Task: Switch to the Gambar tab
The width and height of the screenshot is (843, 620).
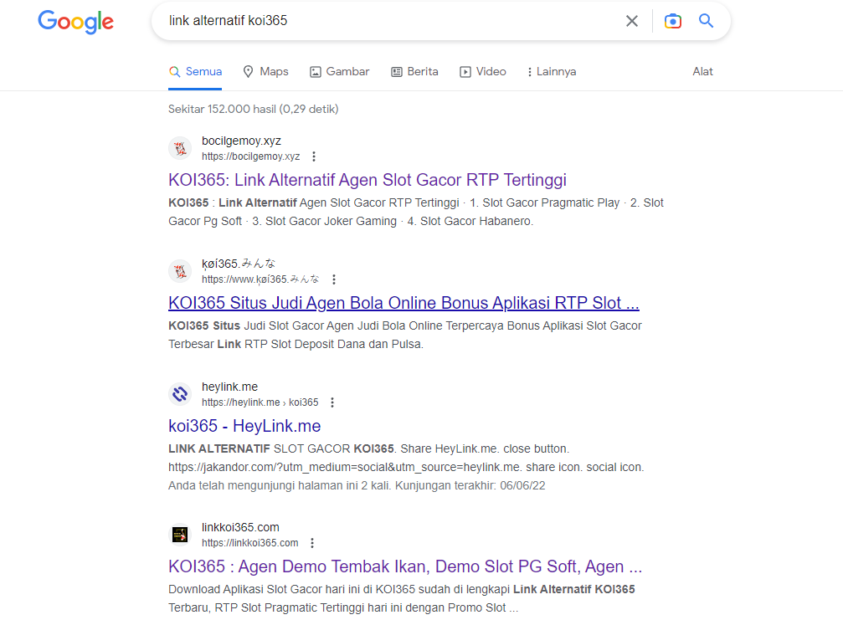Action: 339,72
